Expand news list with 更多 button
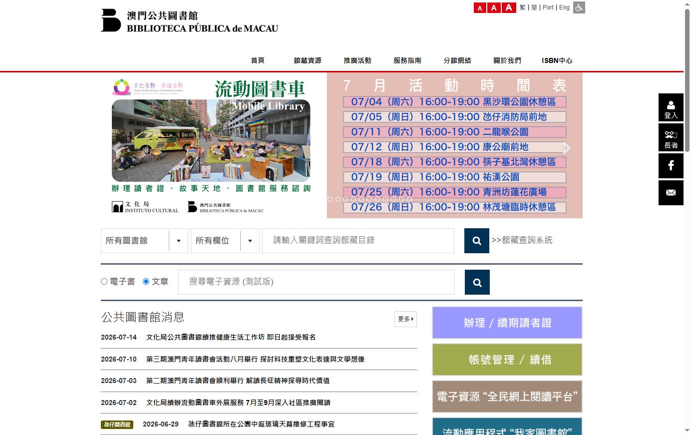691x435 pixels. click(405, 319)
